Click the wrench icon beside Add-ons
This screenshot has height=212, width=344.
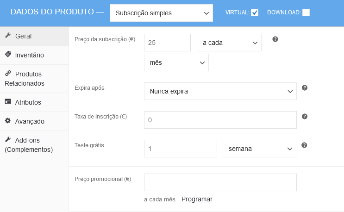pyautogui.click(x=8, y=139)
